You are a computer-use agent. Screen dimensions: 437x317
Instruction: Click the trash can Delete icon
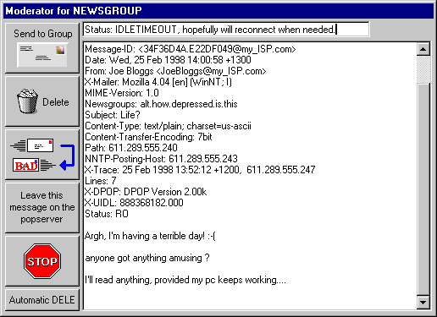coord(27,101)
